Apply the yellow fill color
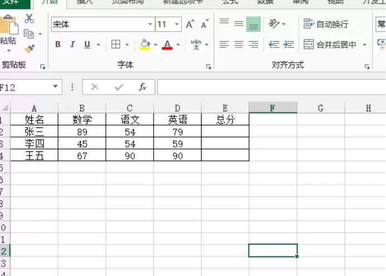The image size is (386, 276). coord(145,45)
